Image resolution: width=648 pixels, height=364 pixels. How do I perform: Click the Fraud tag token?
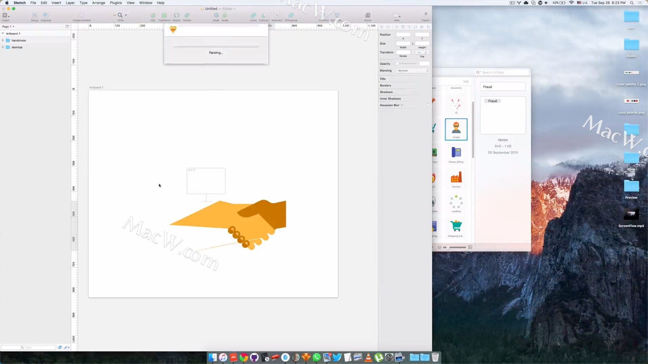[x=492, y=101]
